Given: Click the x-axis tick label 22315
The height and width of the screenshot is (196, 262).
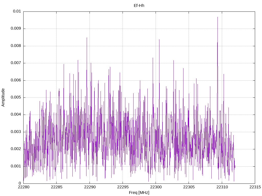Looking at the screenshot, I should 255,187.
